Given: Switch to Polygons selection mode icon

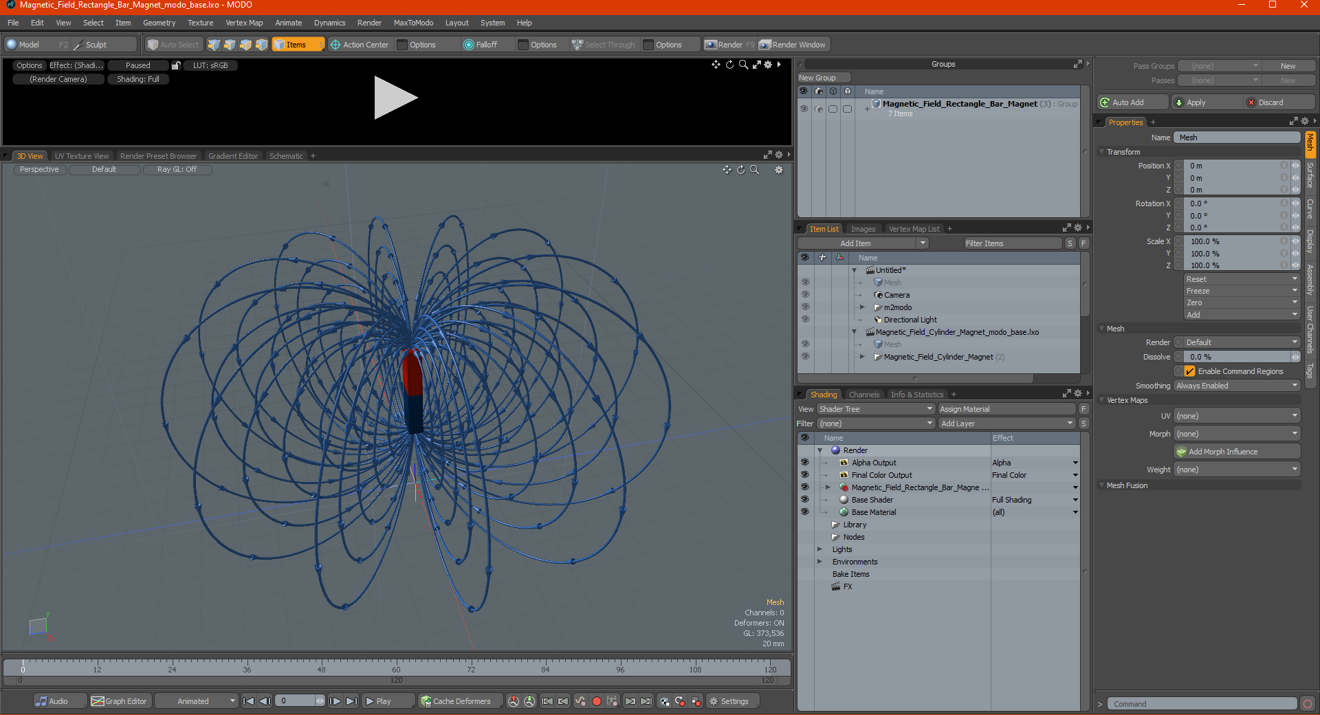Looking at the screenshot, I should (x=245, y=45).
